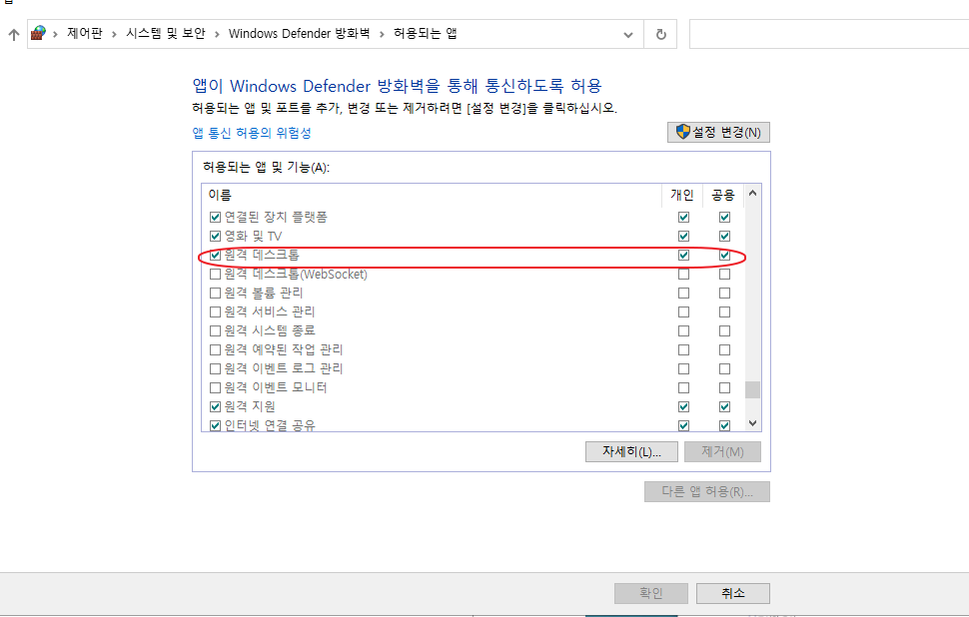Expand the chevron after Windows Defender 방화벽 breadcrumb
The image size is (969, 617).
coord(382,34)
